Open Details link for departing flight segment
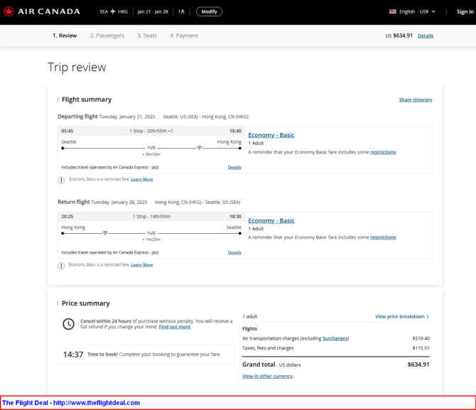Image resolution: width=476 pixels, height=410 pixels. [x=234, y=168]
